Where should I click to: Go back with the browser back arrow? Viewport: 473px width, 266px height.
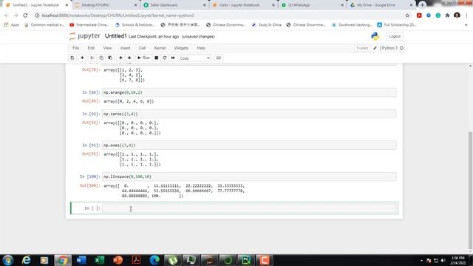click(x=7, y=16)
